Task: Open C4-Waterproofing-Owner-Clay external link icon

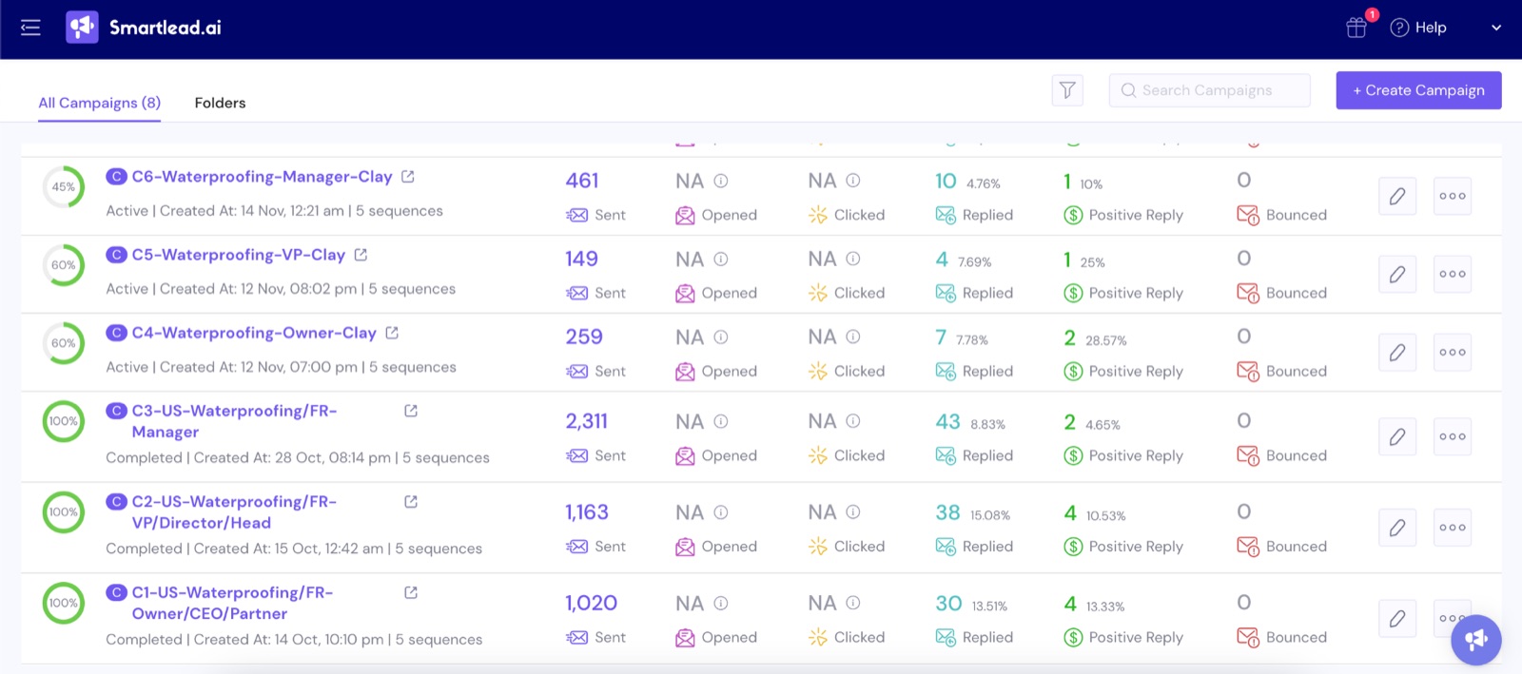Action: (392, 333)
